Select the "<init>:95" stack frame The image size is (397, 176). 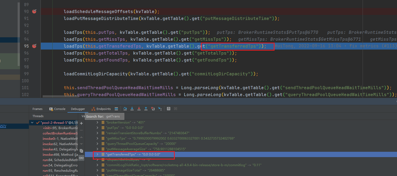tap(60, 128)
